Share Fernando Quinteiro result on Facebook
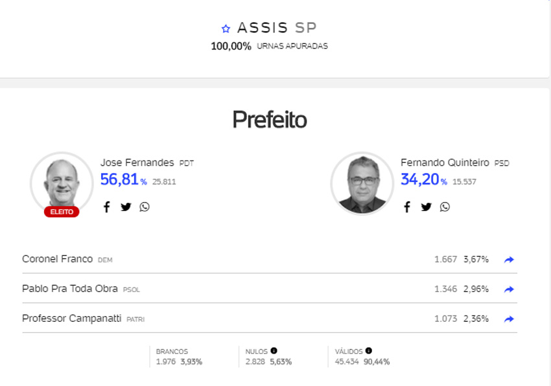Image resolution: width=551 pixels, height=386 pixels. pos(407,207)
